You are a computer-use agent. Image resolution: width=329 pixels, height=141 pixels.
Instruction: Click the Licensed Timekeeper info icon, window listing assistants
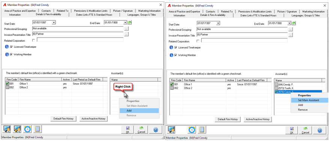click(x=171, y=47)
